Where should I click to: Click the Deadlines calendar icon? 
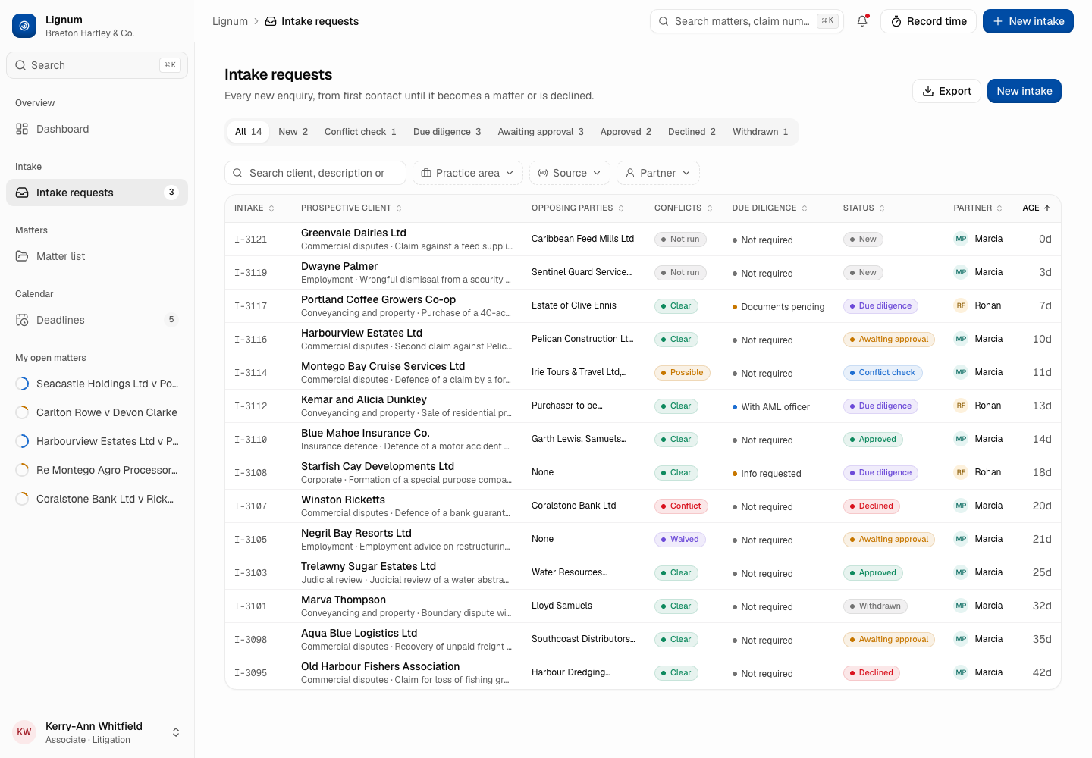(x=22, y=320)
